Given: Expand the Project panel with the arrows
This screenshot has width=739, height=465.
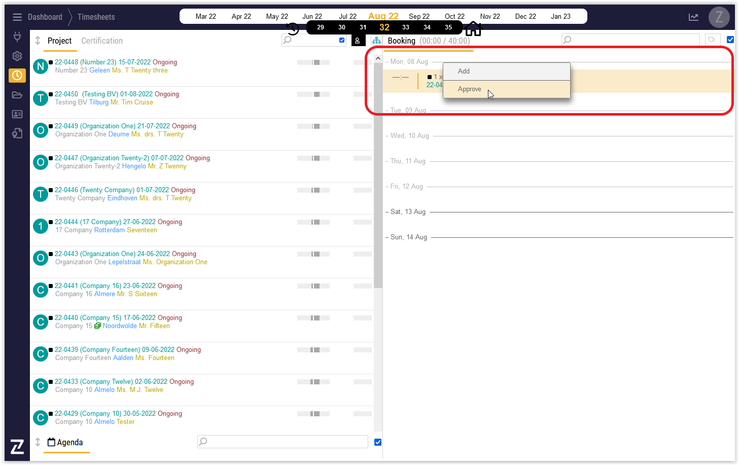Looking at the screenshot, I should tap(38, 41).
